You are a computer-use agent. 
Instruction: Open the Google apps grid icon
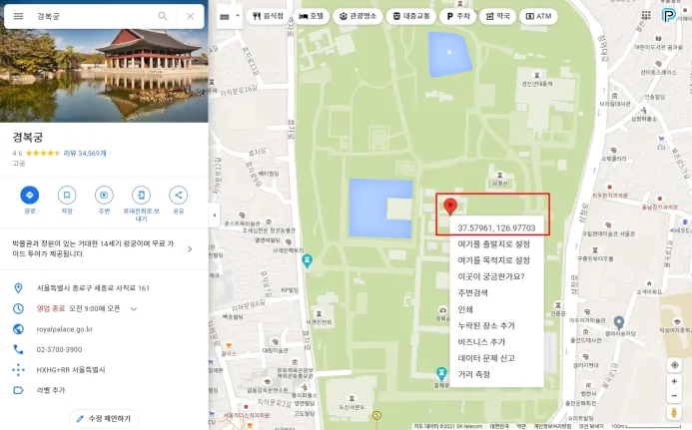pos(646,15)
